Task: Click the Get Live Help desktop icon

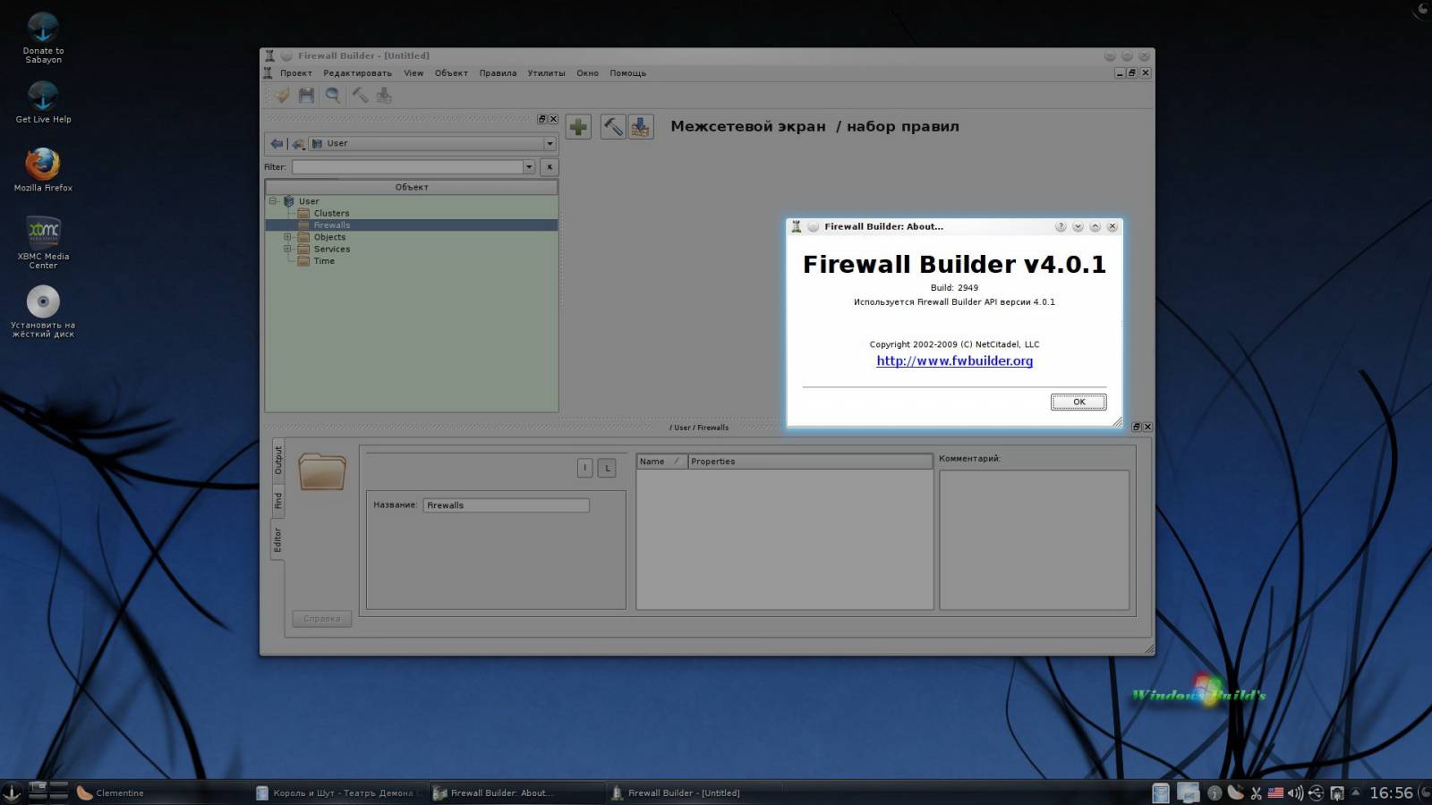Action: point(43,101)
